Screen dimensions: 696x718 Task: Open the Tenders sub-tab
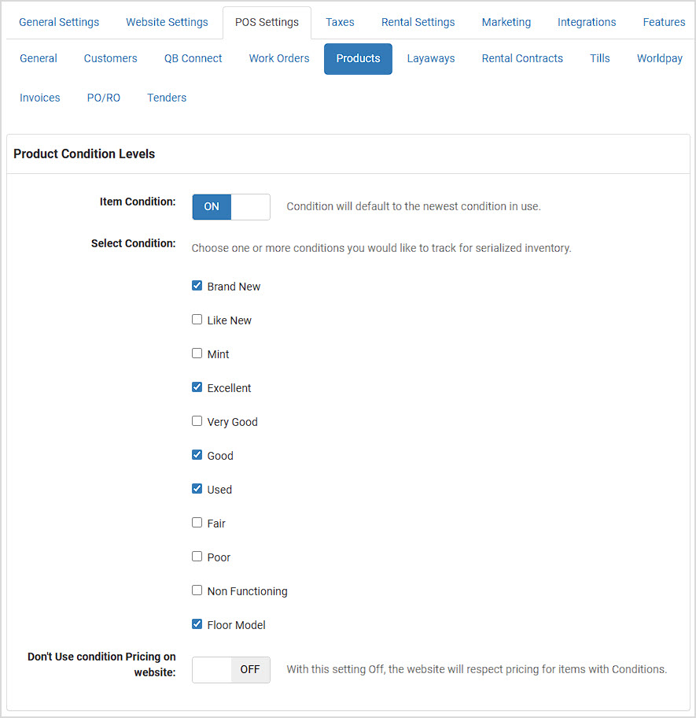click(x=167, y=98)
